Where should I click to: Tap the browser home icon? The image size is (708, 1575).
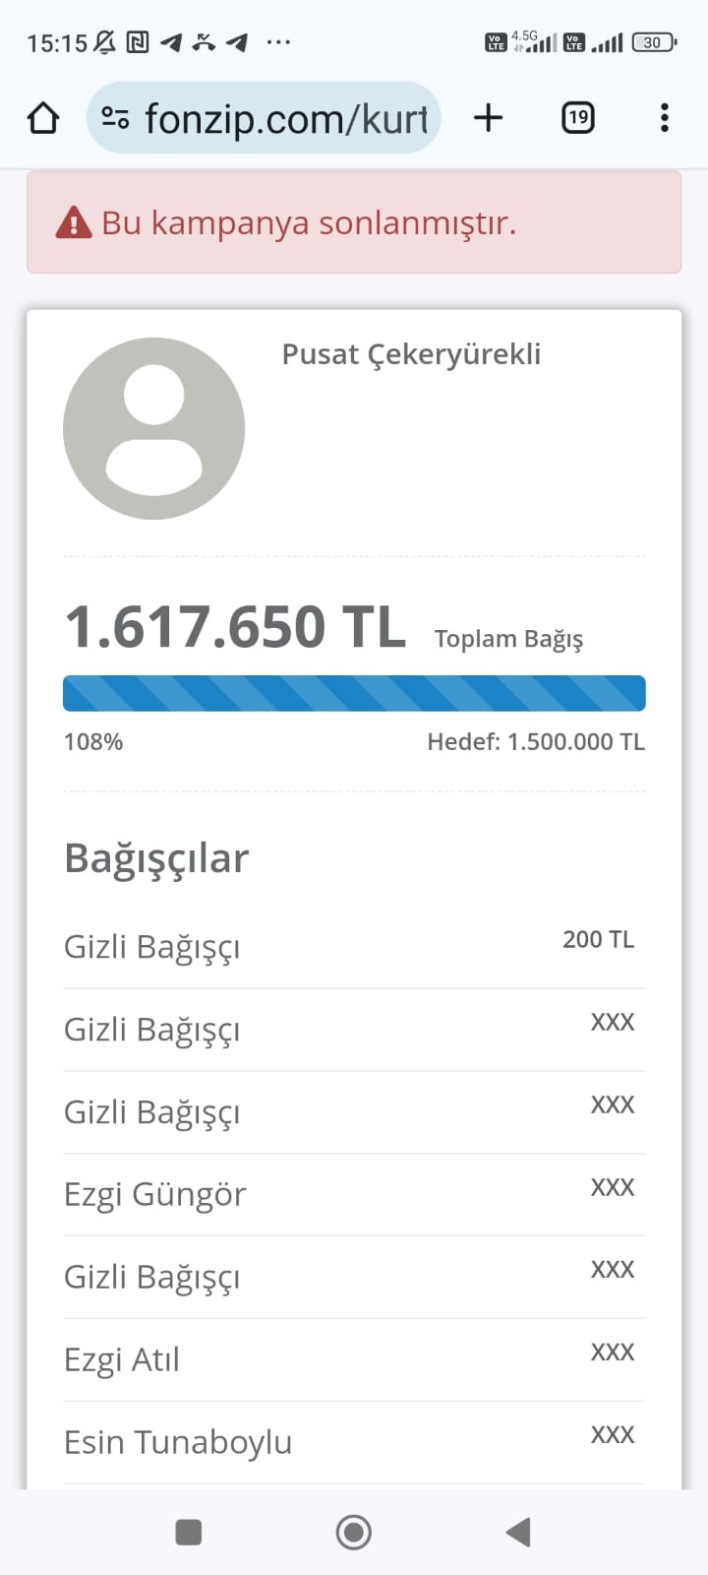tap(43, 118)
